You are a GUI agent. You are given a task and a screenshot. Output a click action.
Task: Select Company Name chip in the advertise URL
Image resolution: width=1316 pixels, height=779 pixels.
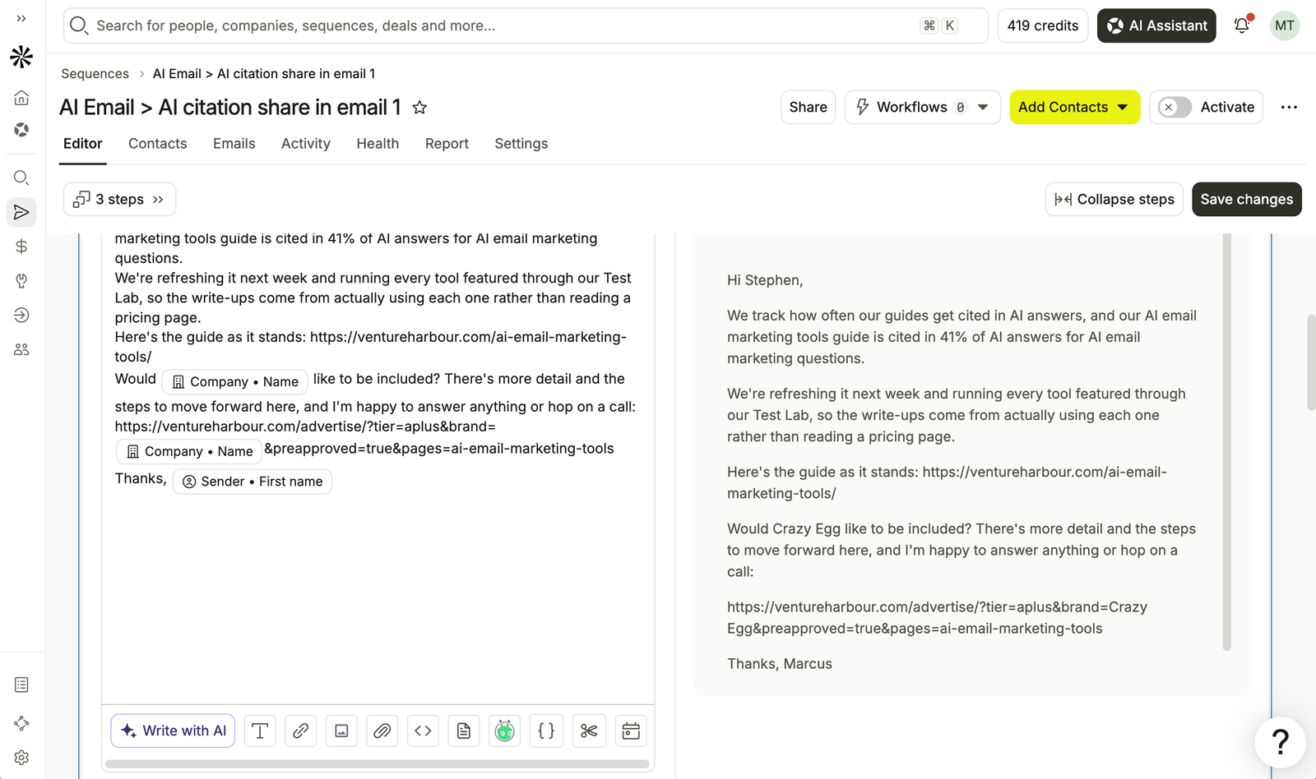click(x=190, y=452)
